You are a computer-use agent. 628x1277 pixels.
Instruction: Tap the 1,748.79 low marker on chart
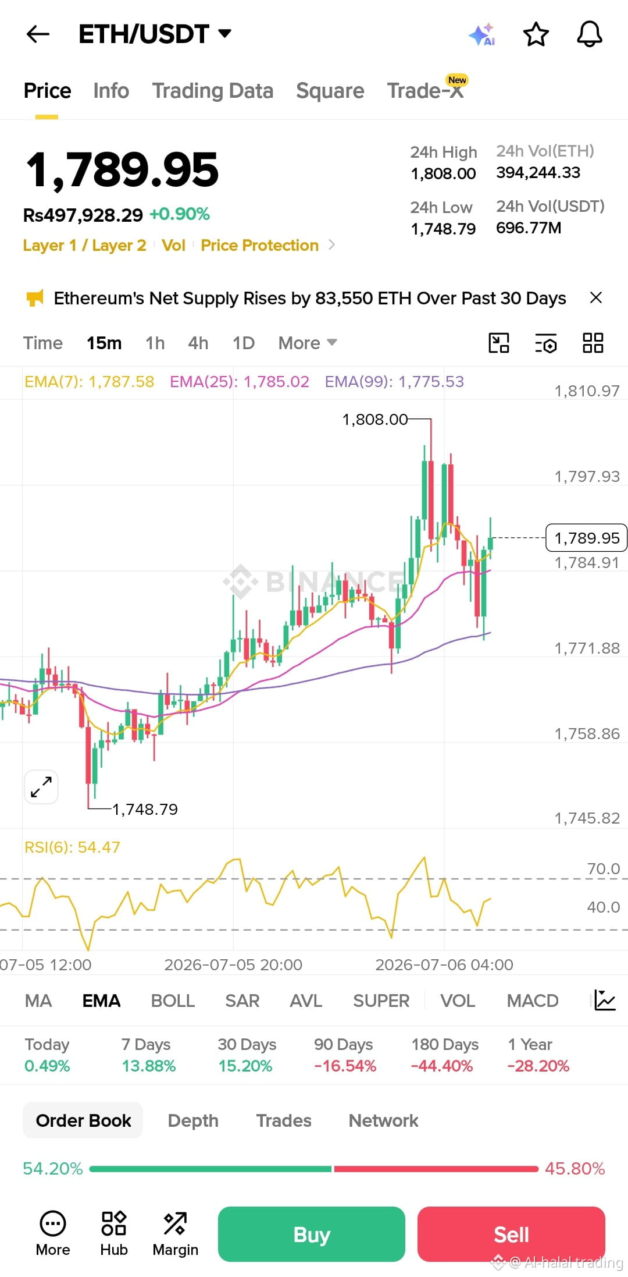pos(145,809)
